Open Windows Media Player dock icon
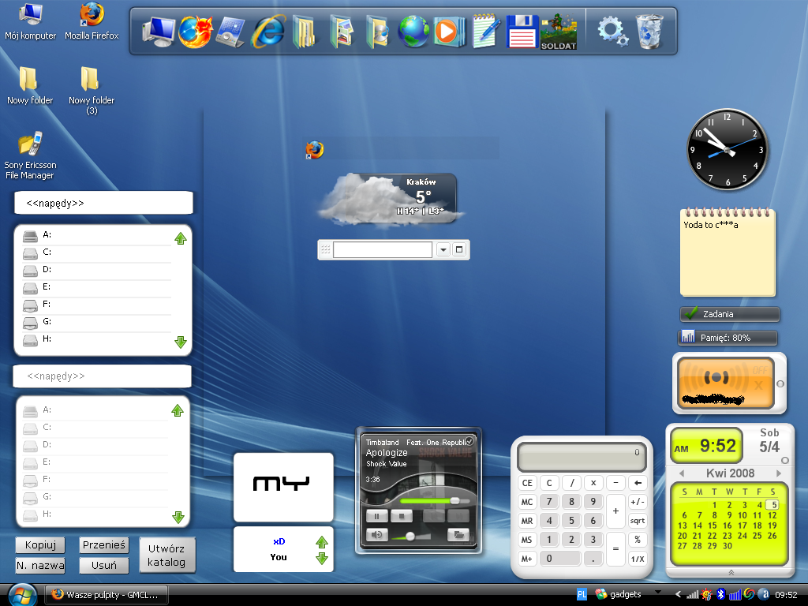The image size is (808, 606). point(447,32)
